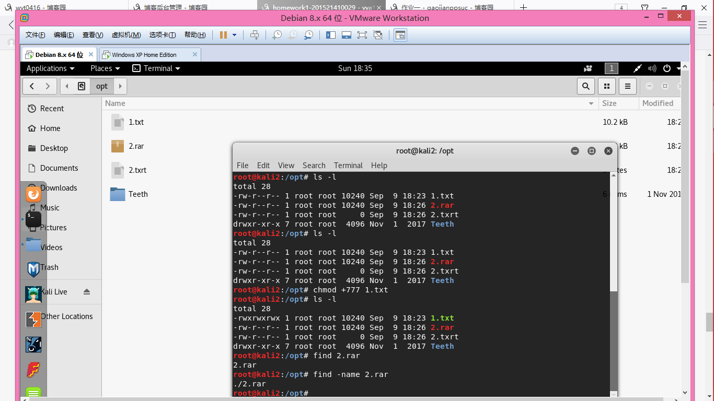Click the VMware pause virtual machine icon

coord(223,35)
